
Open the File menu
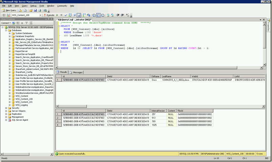pyautogui.click(x=4, y=6)
